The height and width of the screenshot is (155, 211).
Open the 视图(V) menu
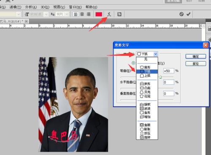point(59,7)
